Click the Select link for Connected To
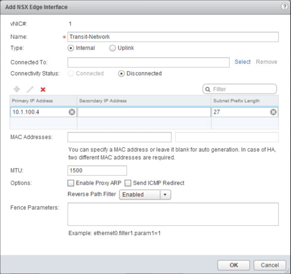Screen dimensions: 291x274 pyautogui.click(x=242, y=62)
